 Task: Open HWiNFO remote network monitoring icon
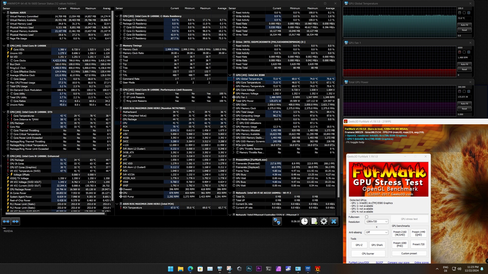(277, 221)
